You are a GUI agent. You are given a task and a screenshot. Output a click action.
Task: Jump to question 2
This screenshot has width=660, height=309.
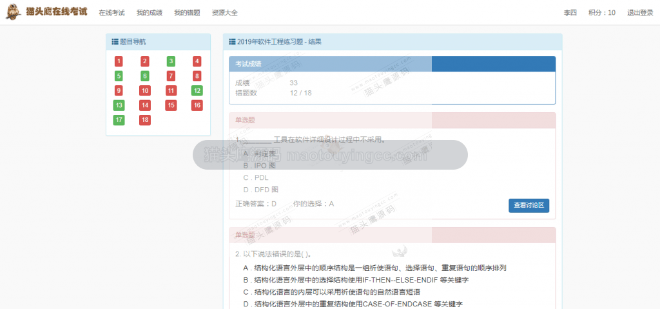tap(145, 61)
